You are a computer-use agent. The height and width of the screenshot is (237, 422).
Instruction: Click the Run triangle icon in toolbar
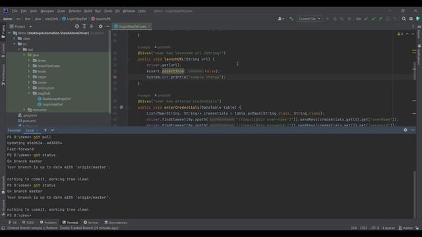328,19
